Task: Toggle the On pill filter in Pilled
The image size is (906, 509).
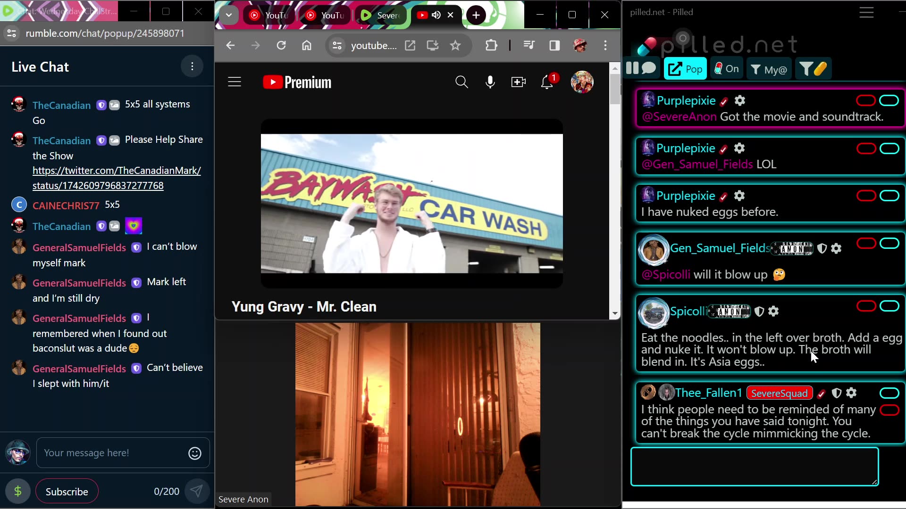Action: [726, 68]
